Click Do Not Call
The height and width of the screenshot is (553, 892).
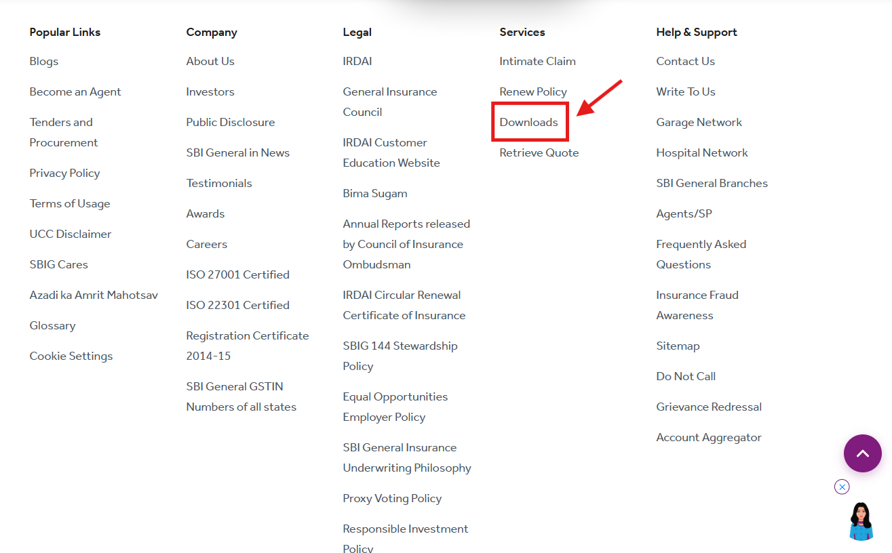coord(686,376)
